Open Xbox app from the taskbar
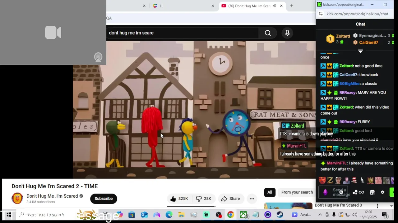This screenshot has height=223, width=398. click(x=243, y=215)
